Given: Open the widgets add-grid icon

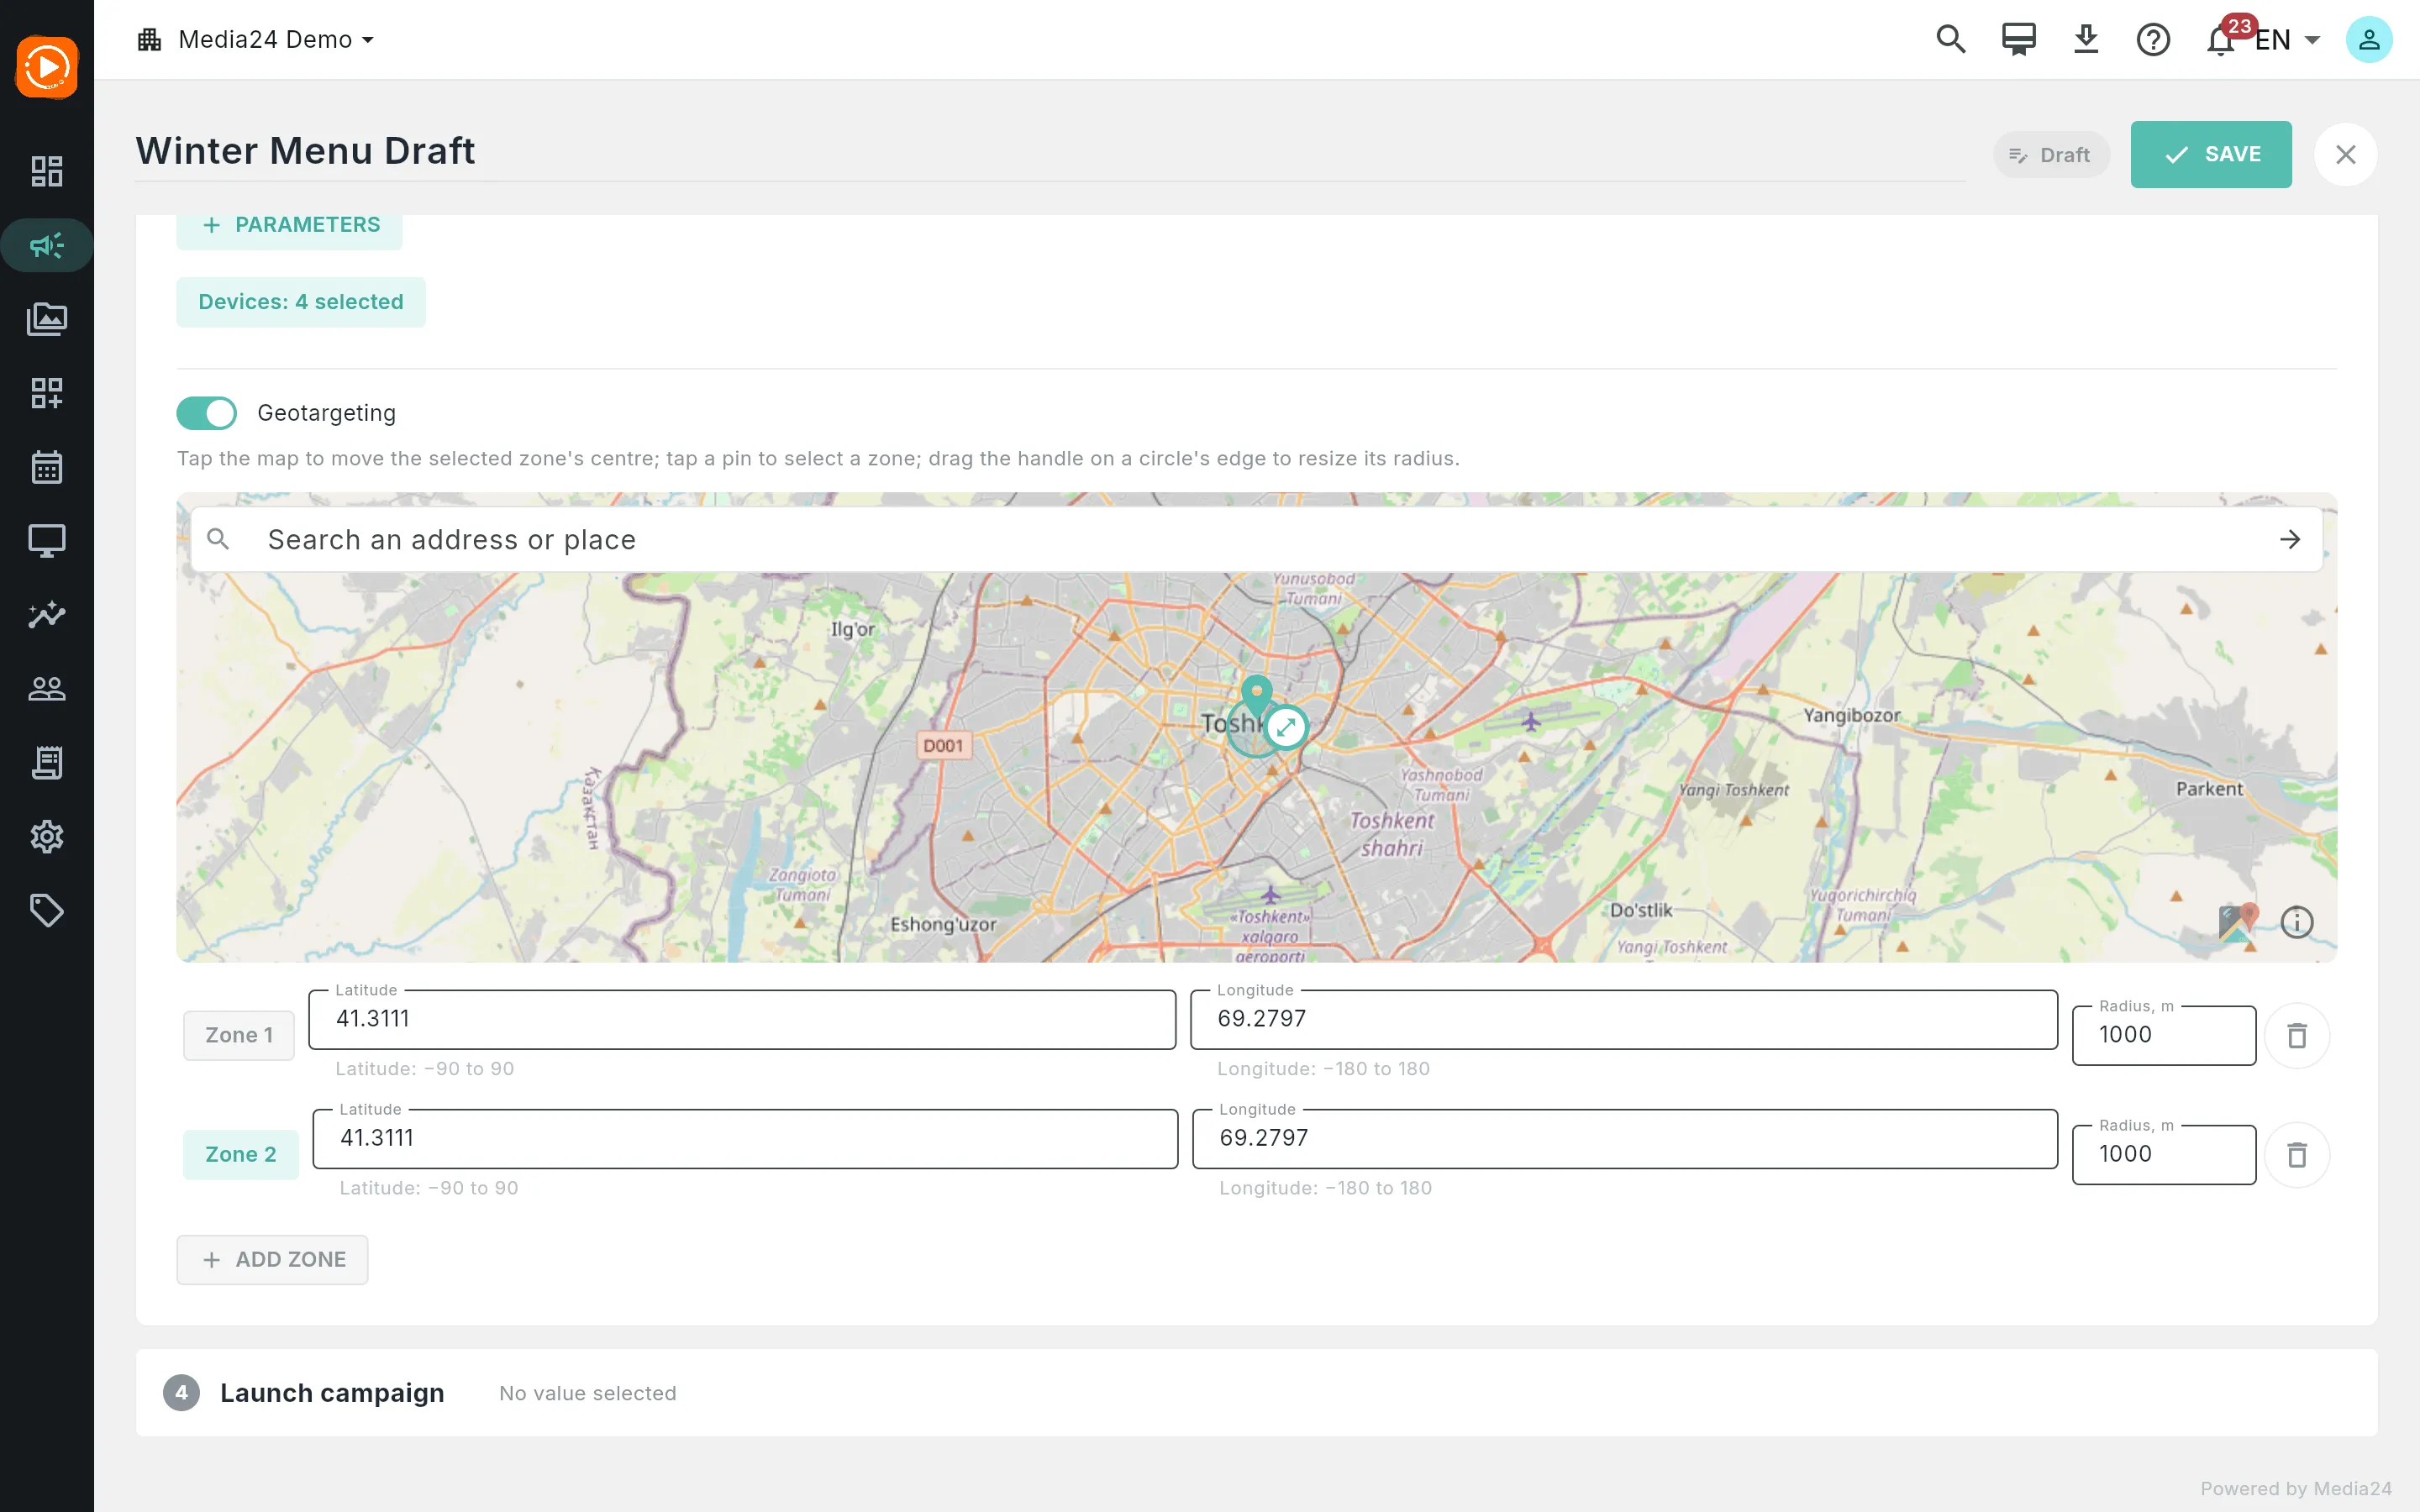Looking at the screenshot, I should tap(47, 393).
